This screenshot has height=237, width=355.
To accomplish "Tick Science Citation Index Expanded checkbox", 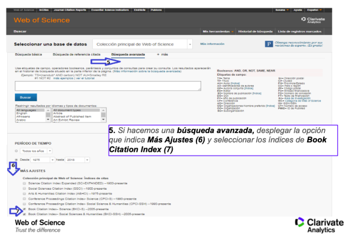I will click(24, 183).
